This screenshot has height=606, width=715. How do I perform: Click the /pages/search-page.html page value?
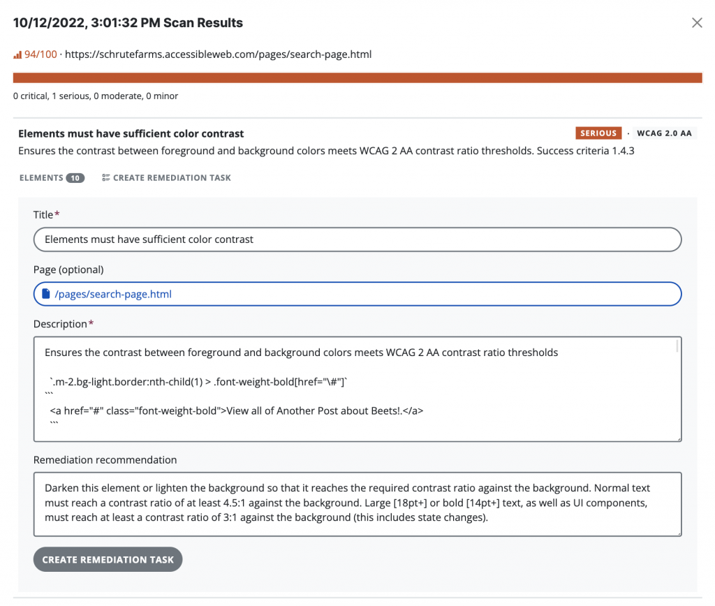(113, 294)
